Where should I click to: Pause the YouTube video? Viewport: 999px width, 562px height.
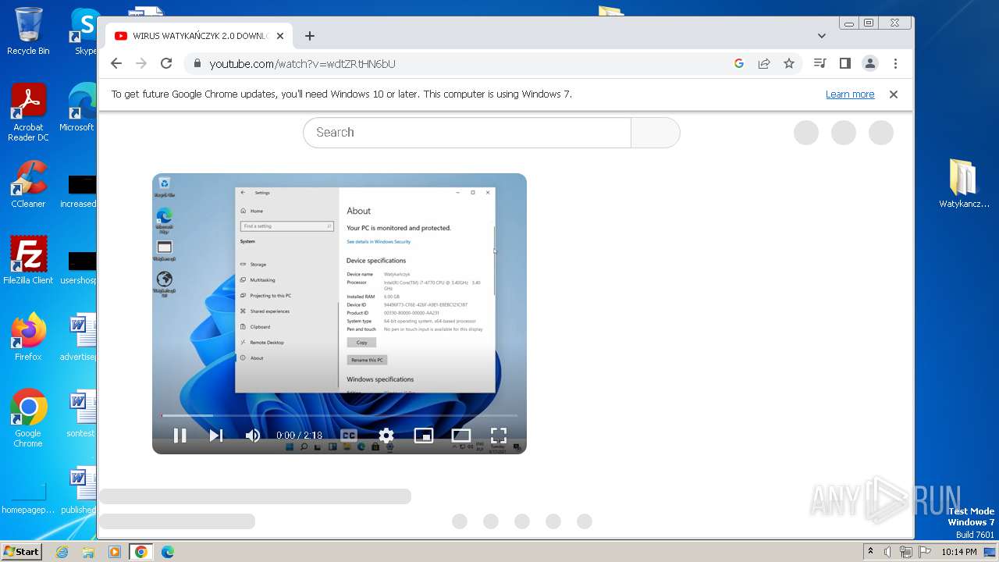coord(180,436)
